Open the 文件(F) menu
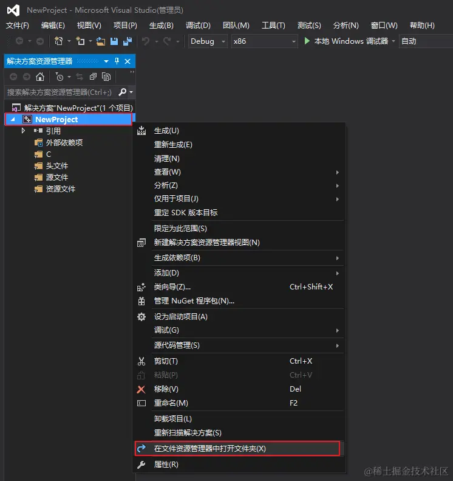 click(x=18, y=25)
